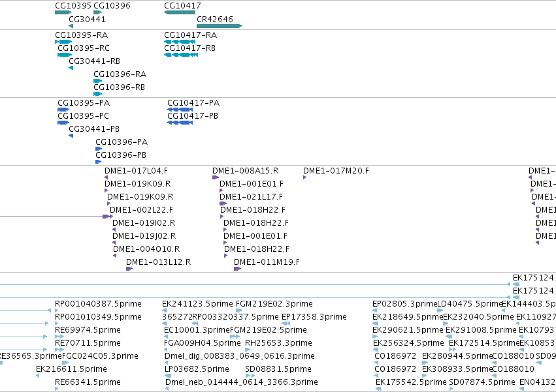Viewport: 556px width, 392px height.
Task: Open transcript CG10417-RB
Action: (189, 48)
